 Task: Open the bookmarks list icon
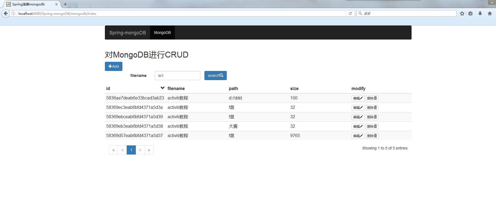pos(470,13)
